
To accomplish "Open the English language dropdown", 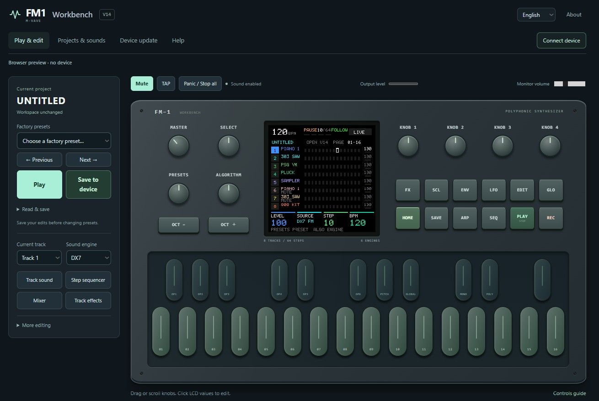I will pos(536,15).
